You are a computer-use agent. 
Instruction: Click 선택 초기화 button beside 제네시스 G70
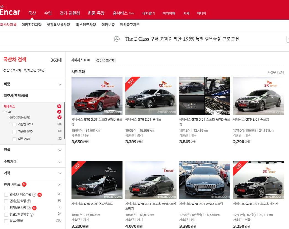coord(105,60)
